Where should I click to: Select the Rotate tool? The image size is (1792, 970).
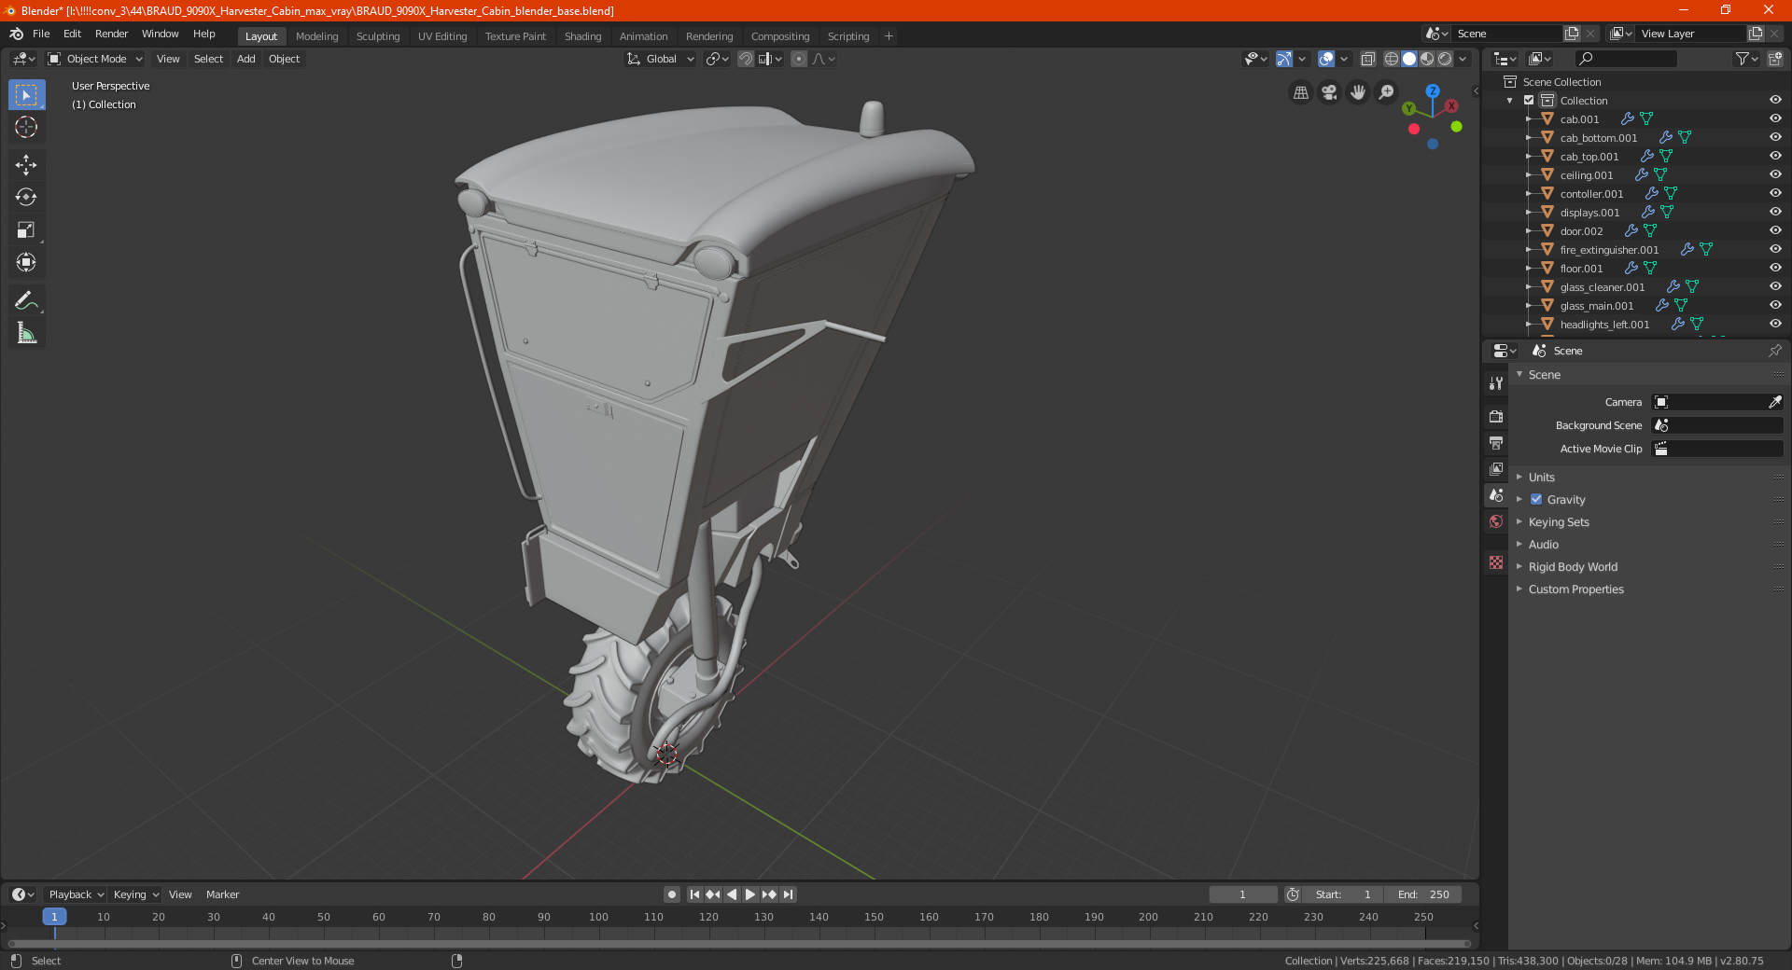click(26, 198)
